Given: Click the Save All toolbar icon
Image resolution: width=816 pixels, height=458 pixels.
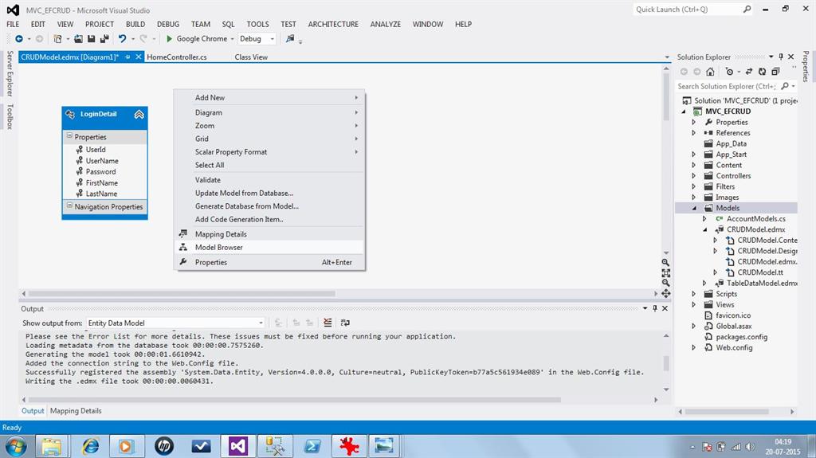Looking at the screenshot, I should pyautogui.click(x=104, y=39).
